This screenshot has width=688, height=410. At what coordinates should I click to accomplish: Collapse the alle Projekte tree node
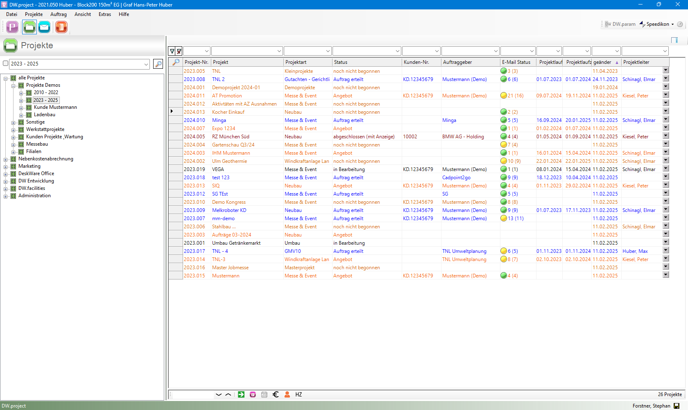[x=6, y=78]
